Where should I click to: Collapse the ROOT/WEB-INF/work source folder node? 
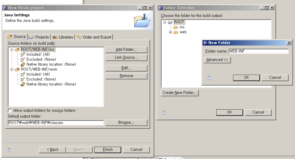click(12, 69)
